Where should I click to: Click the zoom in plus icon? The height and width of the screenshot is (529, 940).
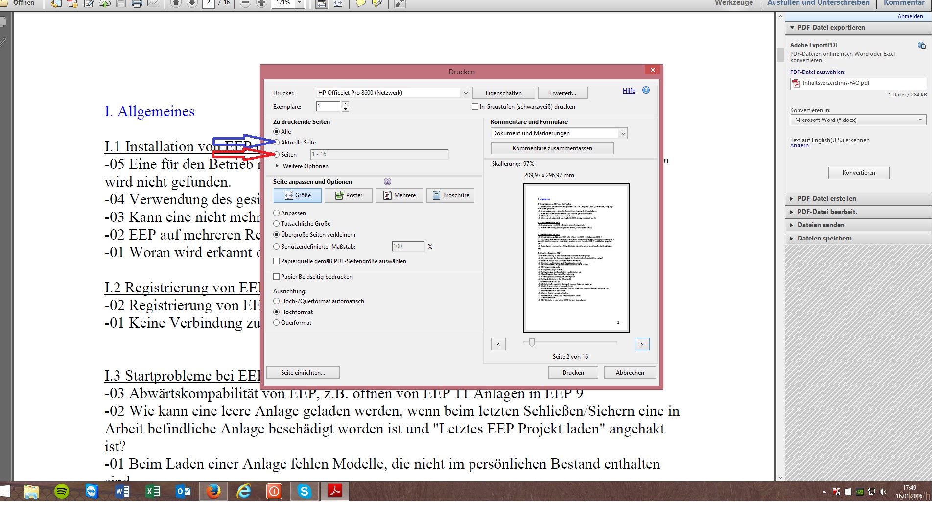tap(262, 3)
